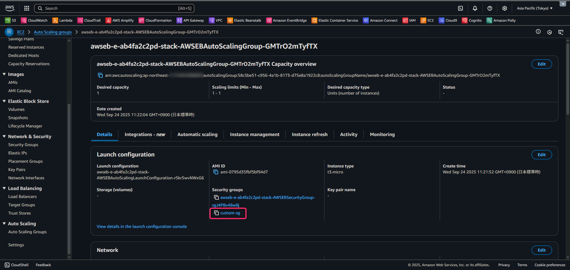This screenshot has width=570, height=270.
Task: Copy the custom-sg security group name
Action: point(216,213)
